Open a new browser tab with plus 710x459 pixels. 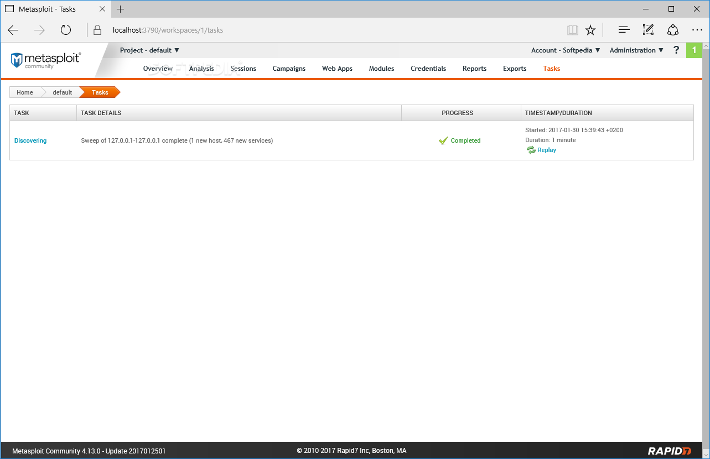pyautogui.click(x=121, y=9)
